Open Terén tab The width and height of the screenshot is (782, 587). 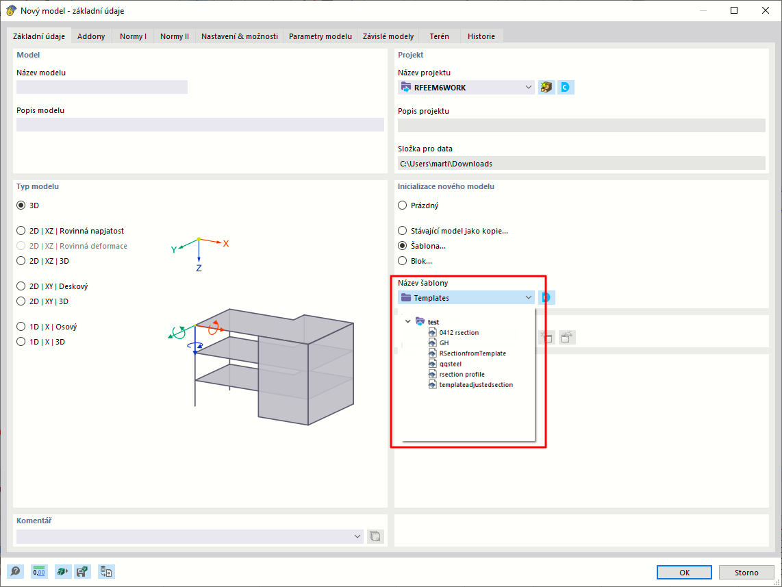[440, 36]
